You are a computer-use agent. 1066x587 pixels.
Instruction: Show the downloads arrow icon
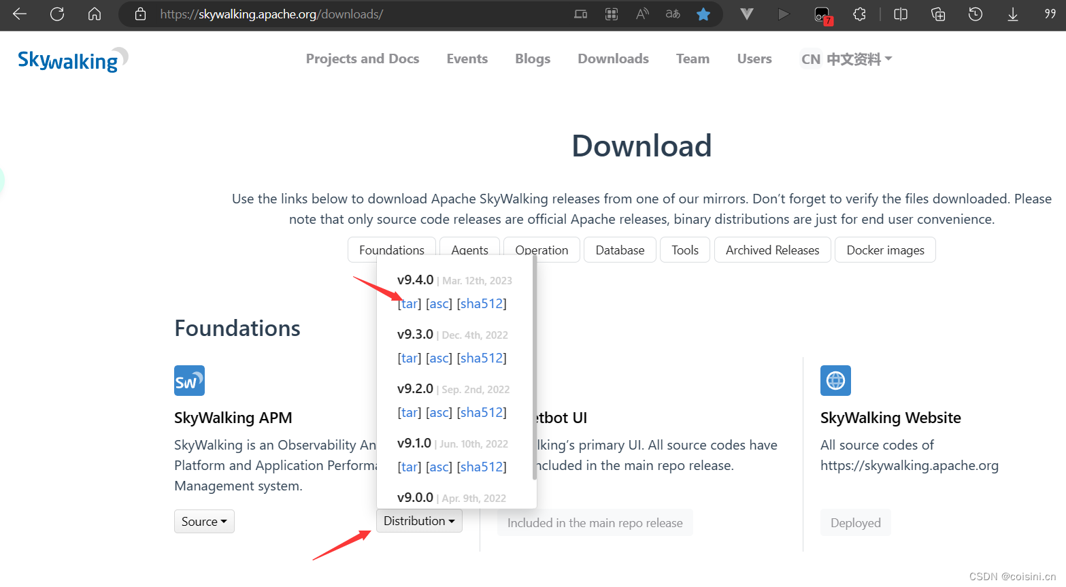tap(1013, 14)
